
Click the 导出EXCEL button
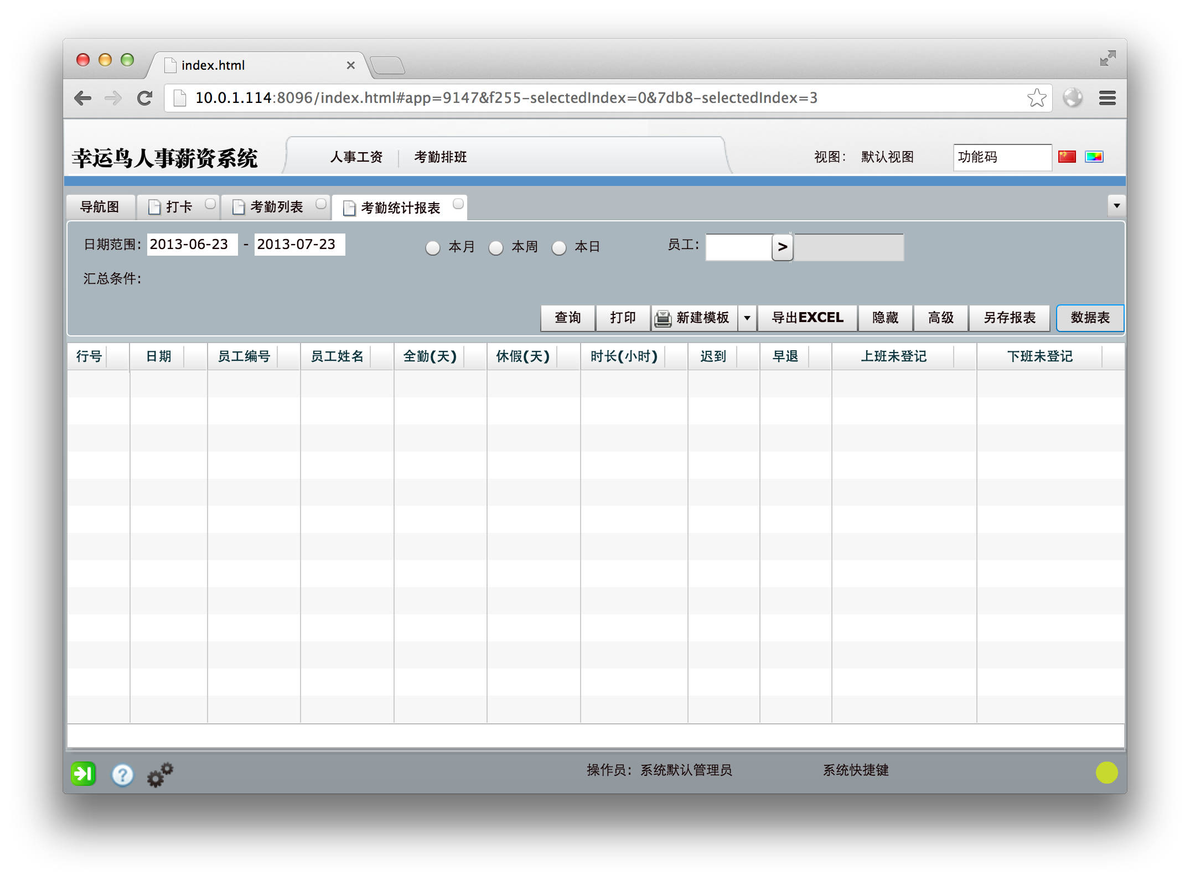click(808, 318)
